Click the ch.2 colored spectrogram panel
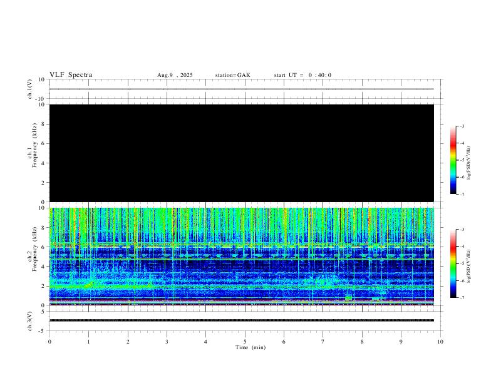 pyautogui.click(x=242, y=257)
